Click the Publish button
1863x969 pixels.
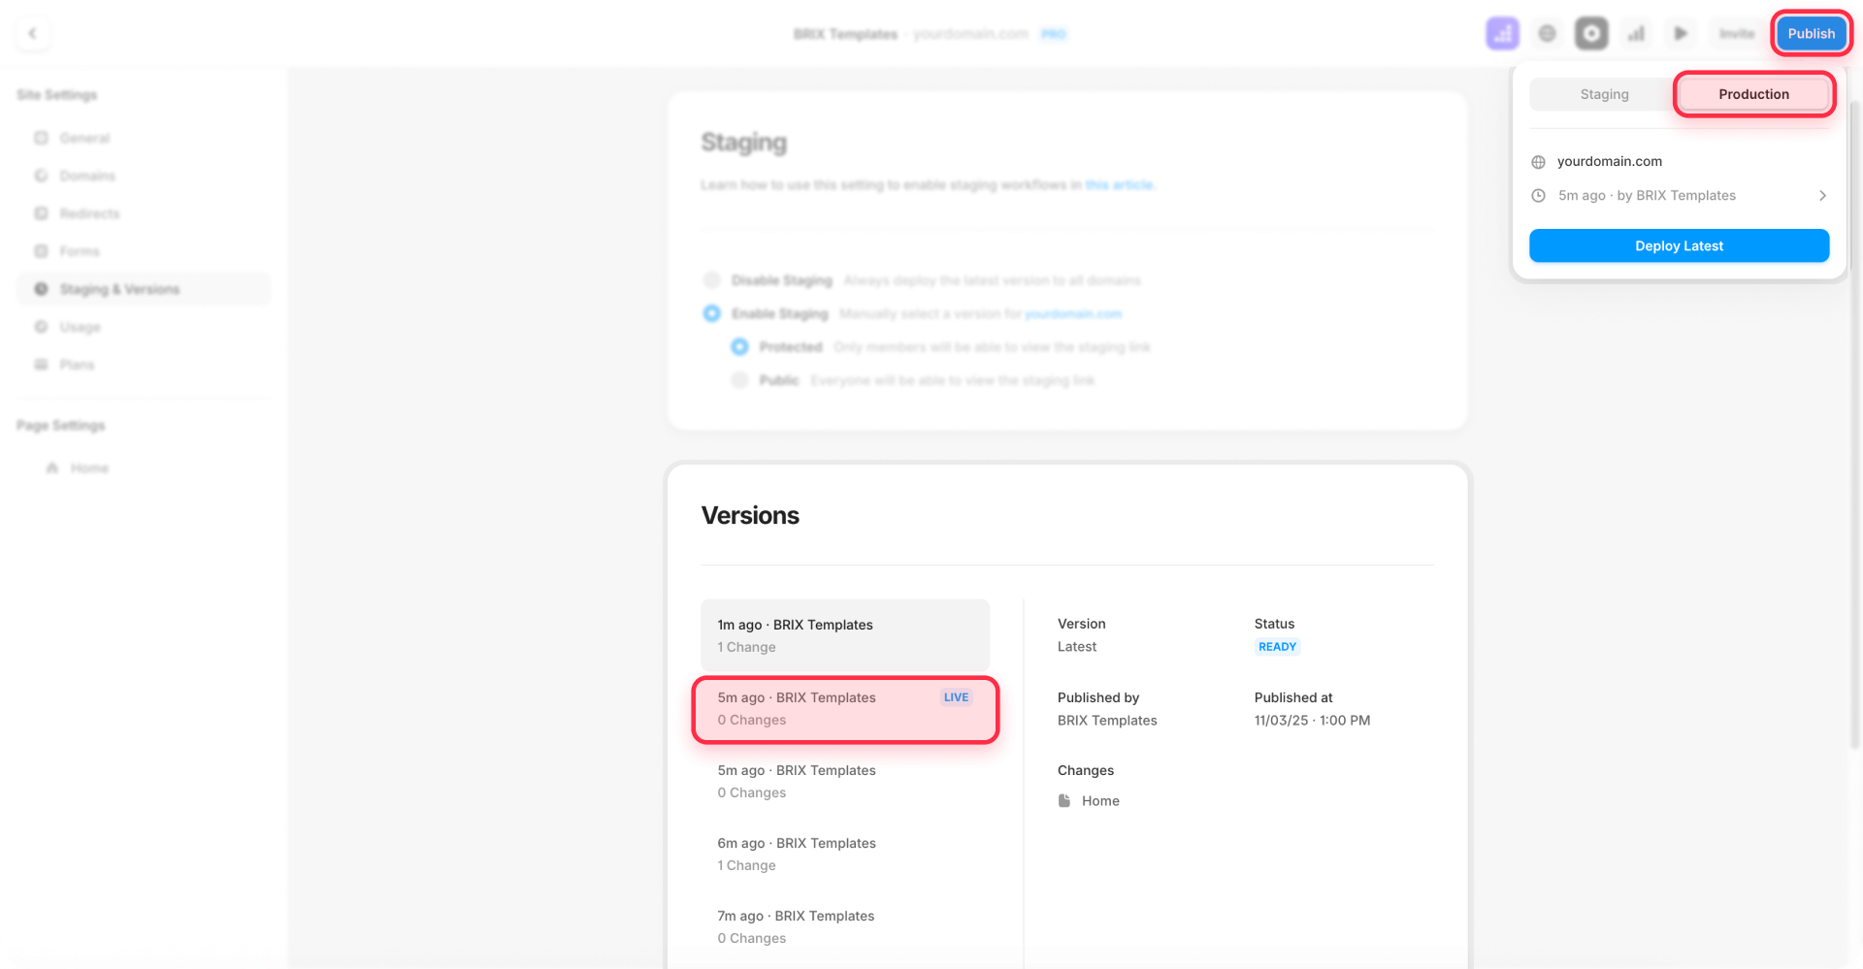coord(1811,32)
